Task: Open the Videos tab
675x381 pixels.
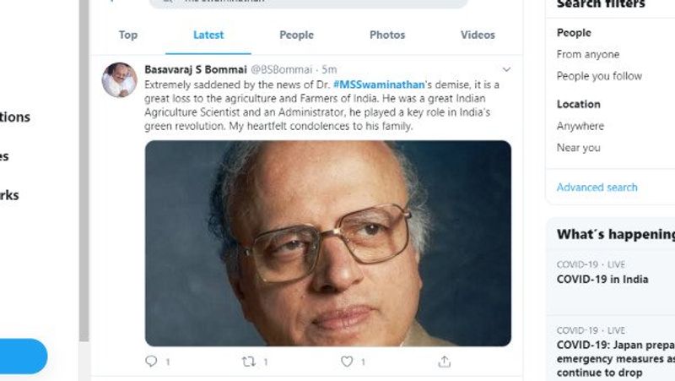Action: pyautogui.click(x=478, y=35)
